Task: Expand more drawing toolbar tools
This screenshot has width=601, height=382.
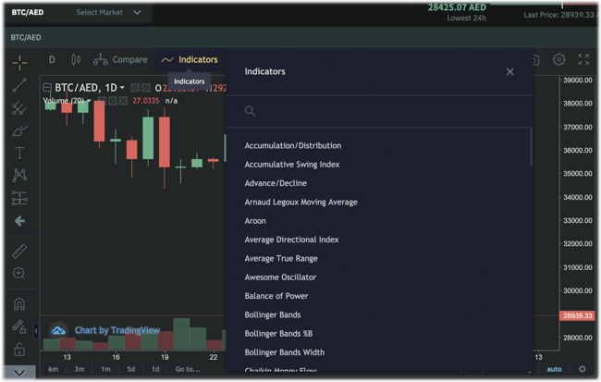Action: [19, 372]
